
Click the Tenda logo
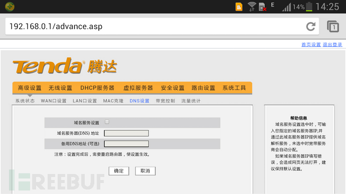pyautogui.click(x=65, y=65)
